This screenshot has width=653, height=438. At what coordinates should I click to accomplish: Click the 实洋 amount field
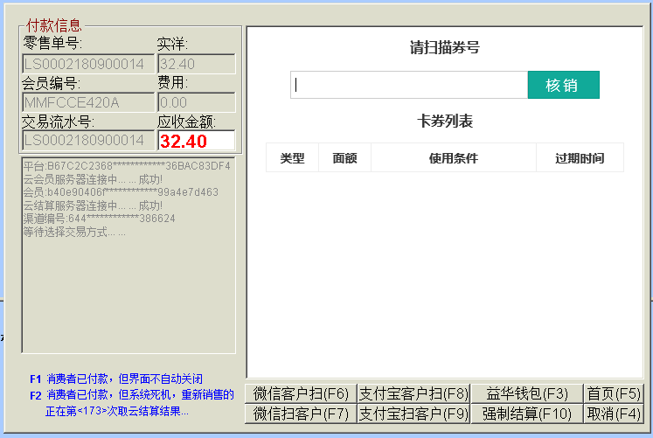tap(196, 64)
